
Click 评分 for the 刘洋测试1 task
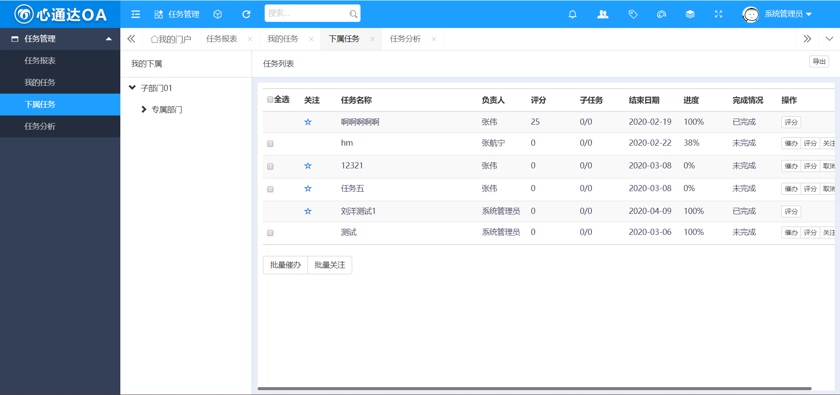[x=791, y=212]
